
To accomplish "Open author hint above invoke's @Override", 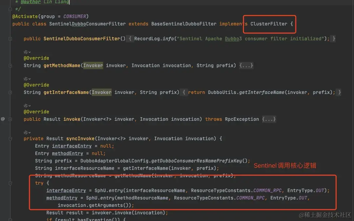I will tap(27, 105).
